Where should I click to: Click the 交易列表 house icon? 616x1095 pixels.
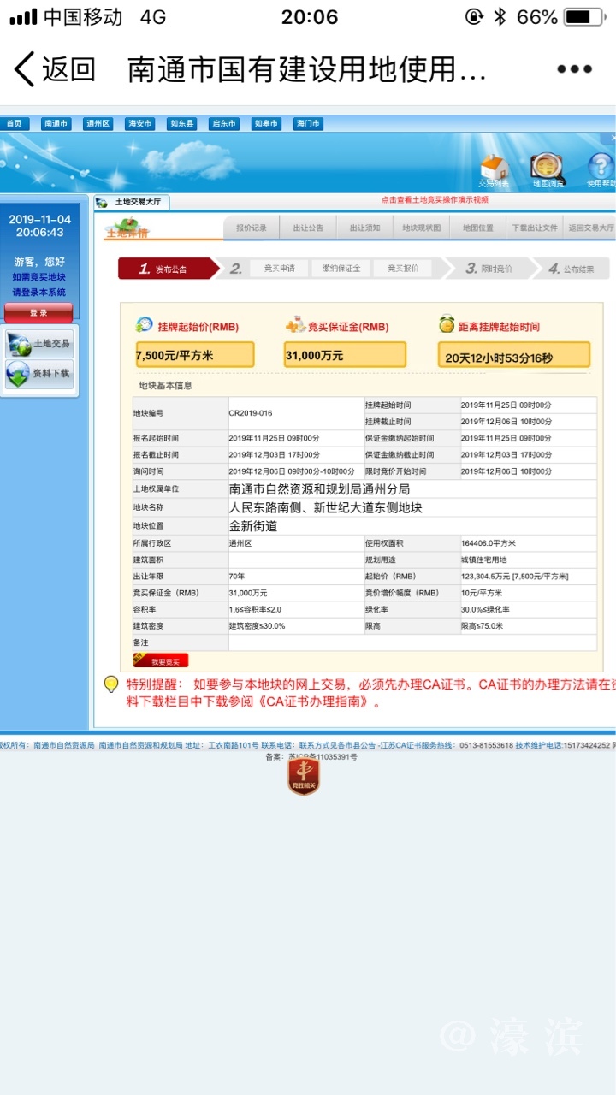point(494,169)
